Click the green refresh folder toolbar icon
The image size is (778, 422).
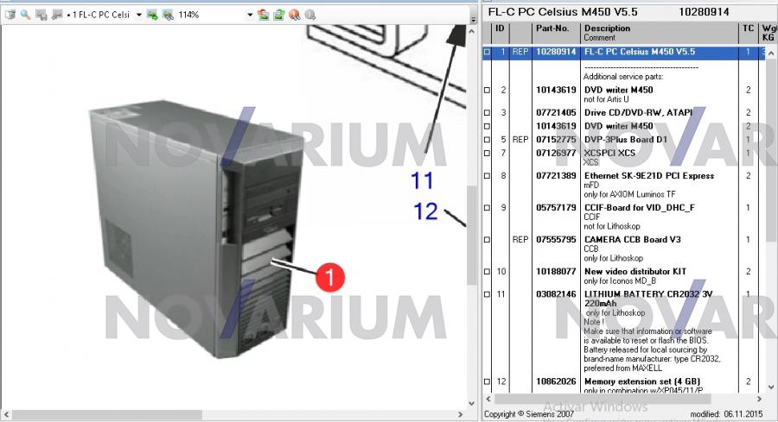(x=278, y=15)
